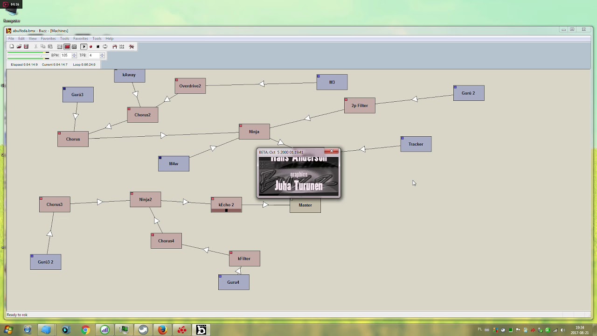The width and height of the screenshot is (597, 336).
Task: Start playback with the Play button
Action: [84, 47]
